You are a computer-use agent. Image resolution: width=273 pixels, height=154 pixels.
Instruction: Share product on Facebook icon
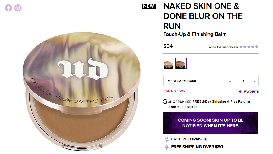(x=8, y=8)
